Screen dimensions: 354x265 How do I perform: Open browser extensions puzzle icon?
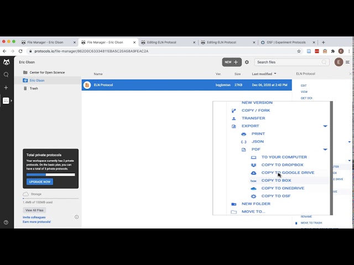(x=333, y=51)
